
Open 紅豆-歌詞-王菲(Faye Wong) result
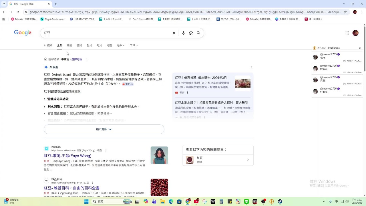tap(67, 156)
